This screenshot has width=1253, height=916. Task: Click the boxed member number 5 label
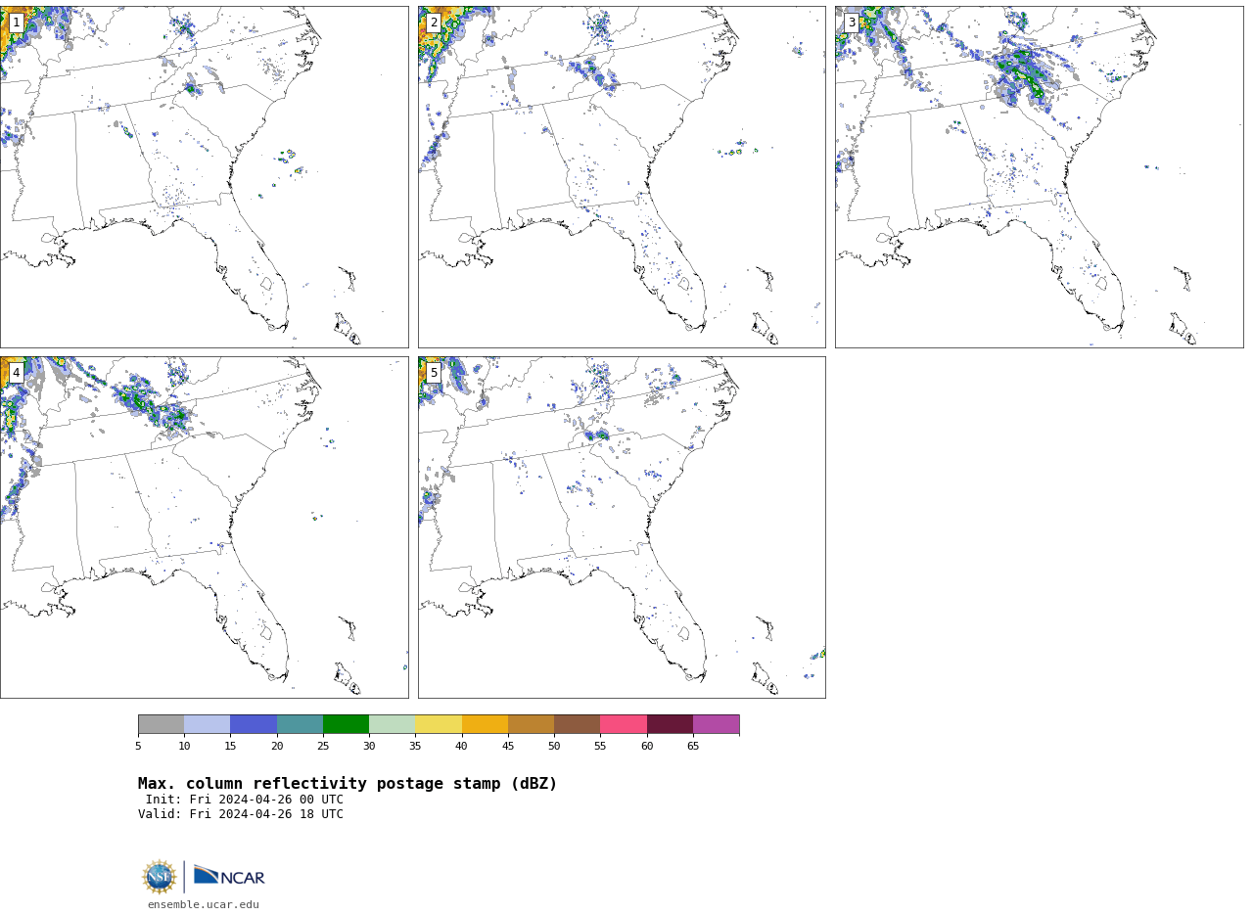pos(434,373)
